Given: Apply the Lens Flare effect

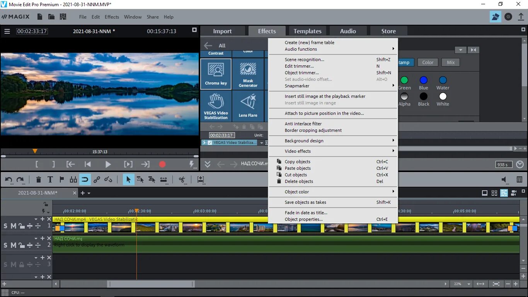Looking at the screenshot, I should (247, 106).
